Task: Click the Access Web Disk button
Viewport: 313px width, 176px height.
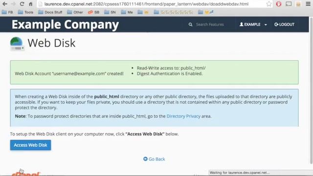Action: 30,145
